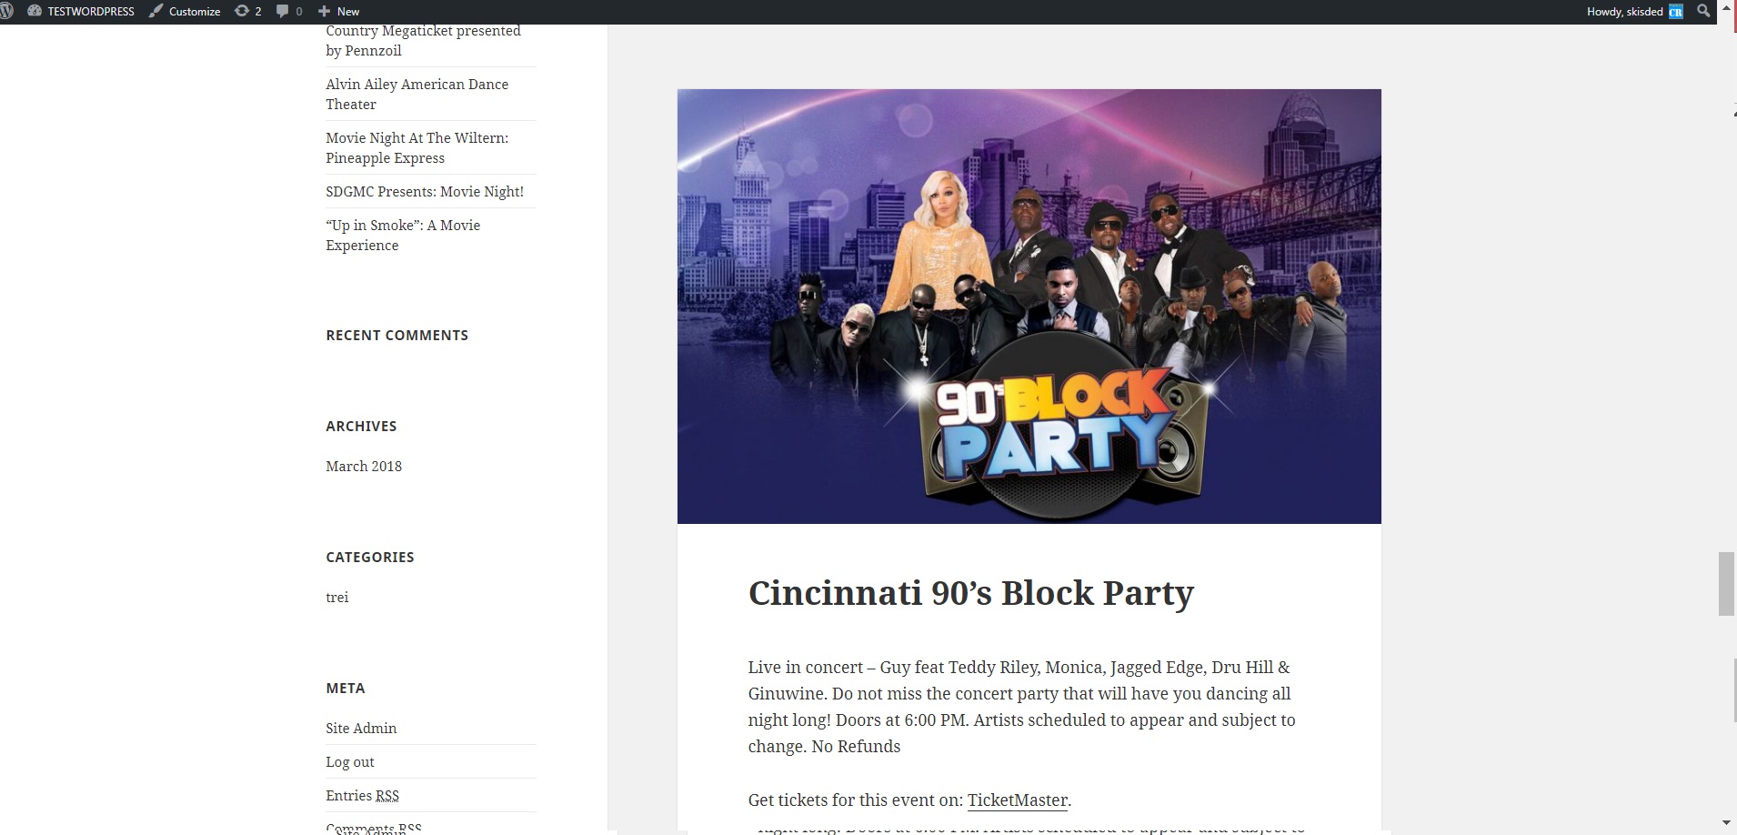Open the TESTWORDPRESS site menu
The width and height of the screenshot is (1737, 835).
point(81,11)
